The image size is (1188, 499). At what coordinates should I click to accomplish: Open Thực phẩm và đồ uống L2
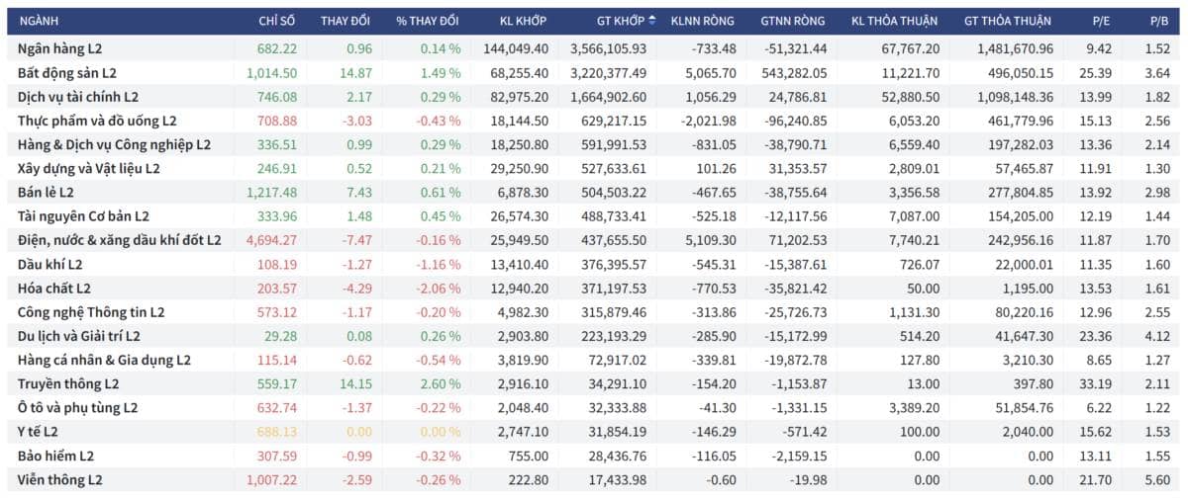coord(97,121)
